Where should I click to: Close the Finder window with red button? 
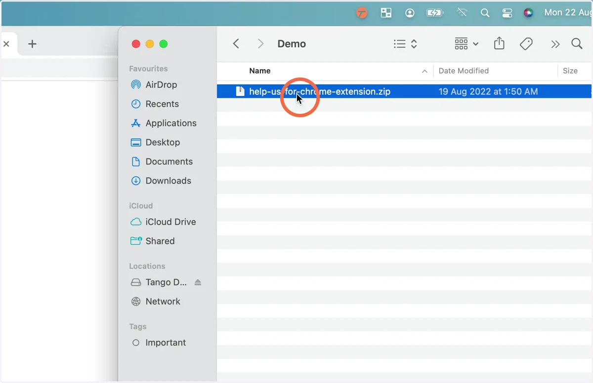[x=136, y=44]
